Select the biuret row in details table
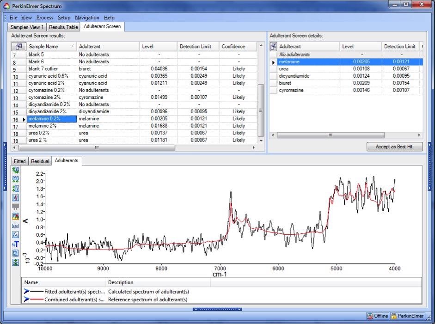Screen dimensions: 435x324 tap(346, 83)
